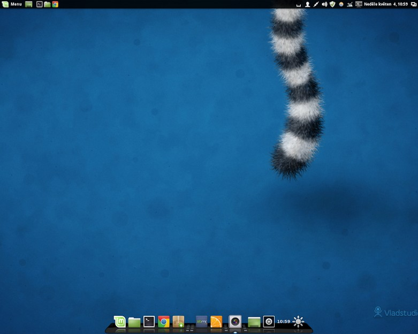The width and height of the screenshot is (418, 334).
Task: Click the 10:59 clock in the dock
Action: [284, 322]
